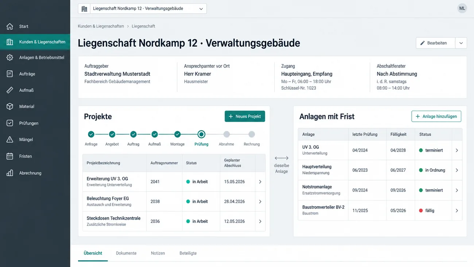Image resolution: width=474 pixels, height=267 pixels.
Task: Click the Material box icon
Action: pyautogui.click(x=10, y=107)
